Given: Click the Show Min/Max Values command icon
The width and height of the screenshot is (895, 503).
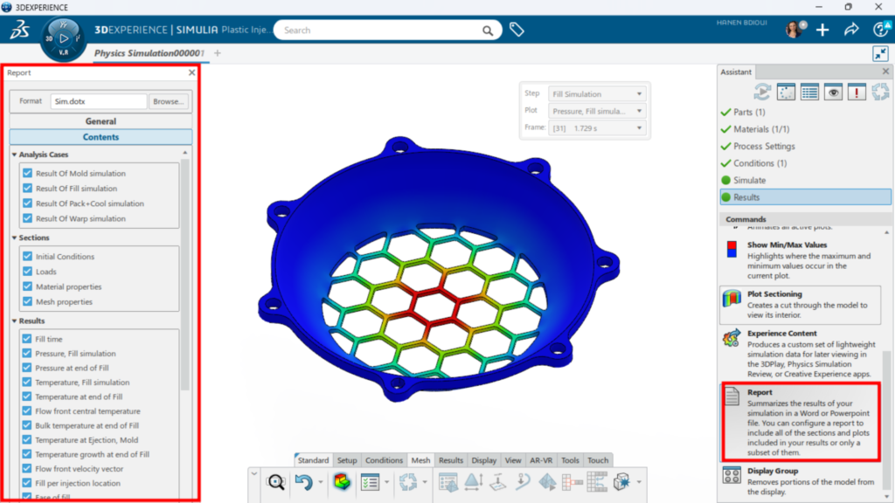Looking at the screenshot, I should pos(732,249).
